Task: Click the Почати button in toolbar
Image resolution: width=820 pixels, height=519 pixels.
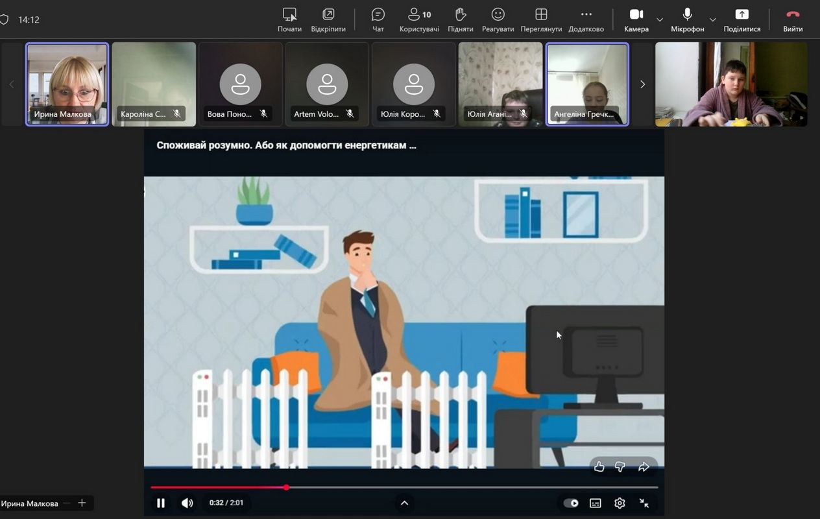Action: (289, 19)
